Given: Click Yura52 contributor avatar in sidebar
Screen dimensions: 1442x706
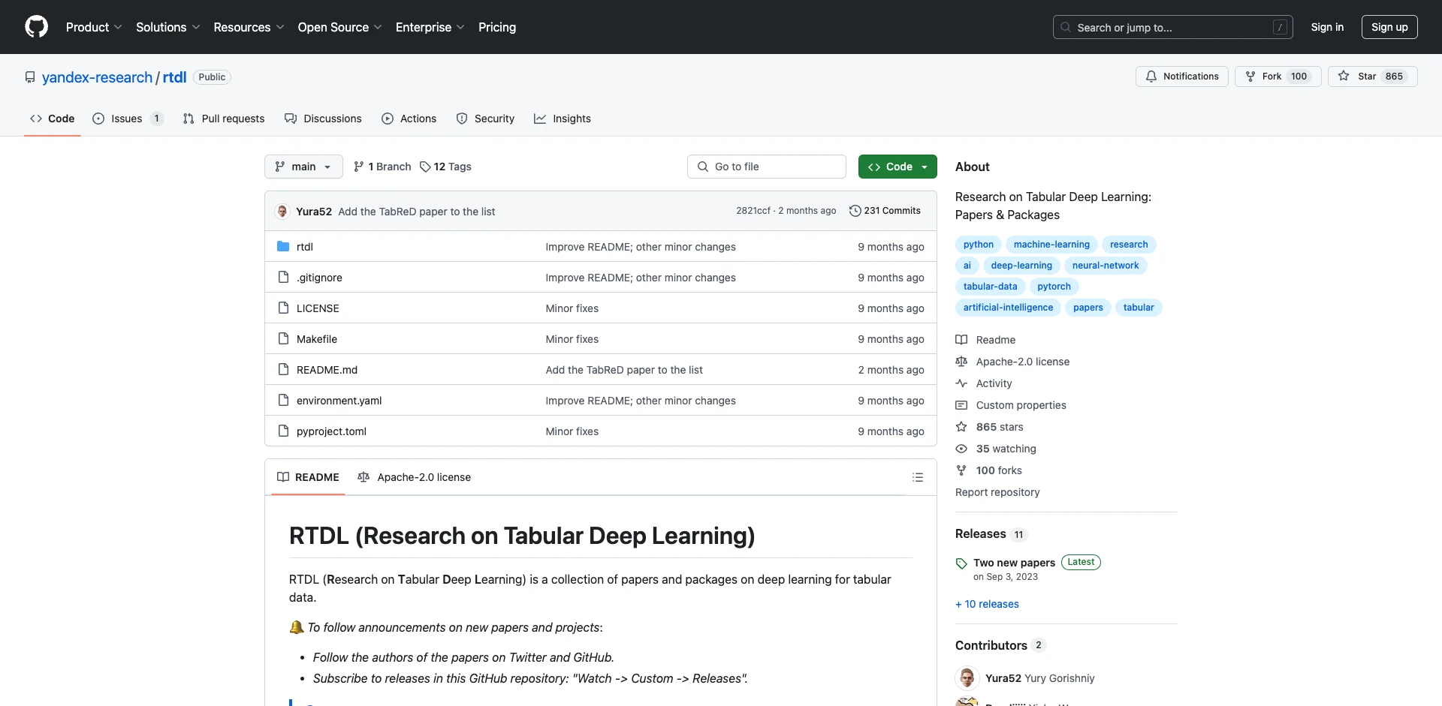Looking at the screenshot, I should coord(967,678).
